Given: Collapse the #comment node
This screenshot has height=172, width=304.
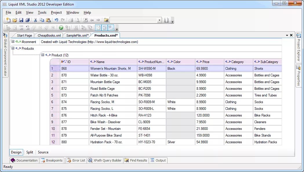Looking at the screenshot, I should pos(13,41).
